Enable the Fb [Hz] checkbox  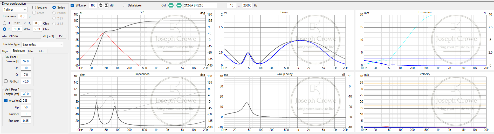6,81
